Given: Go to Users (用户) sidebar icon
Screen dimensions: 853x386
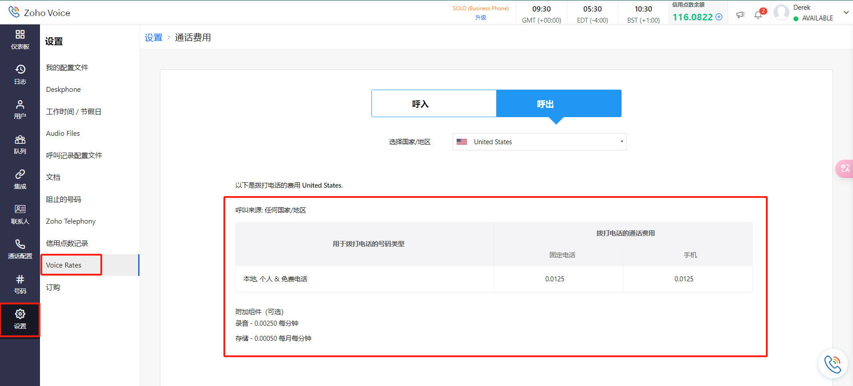Looking at the screenshot, I should [x=20, y=110].
